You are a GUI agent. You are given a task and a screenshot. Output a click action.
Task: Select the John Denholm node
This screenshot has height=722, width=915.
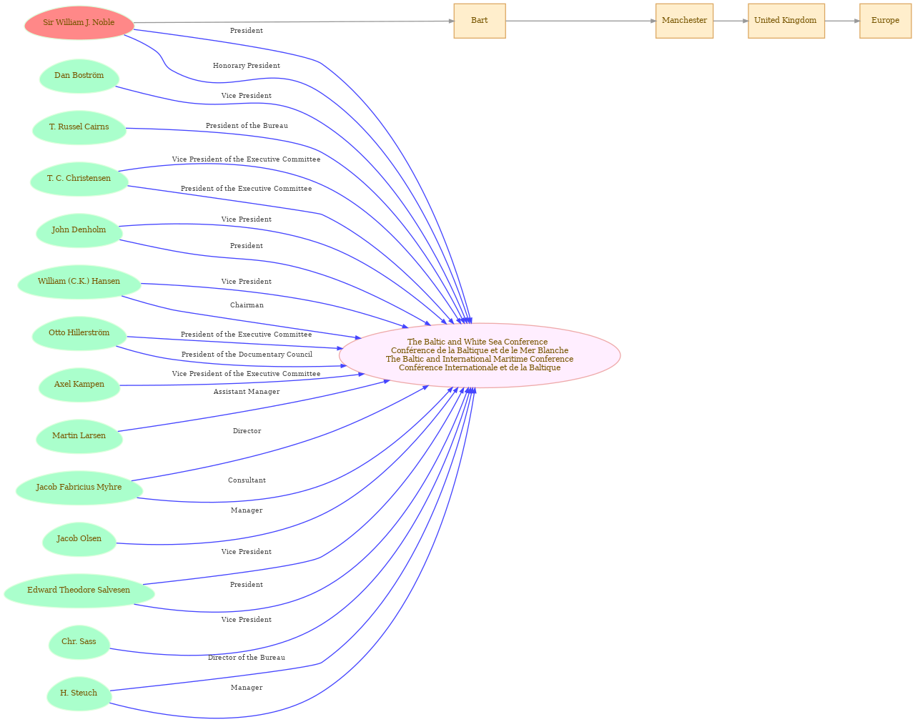(x=79, y=230)
